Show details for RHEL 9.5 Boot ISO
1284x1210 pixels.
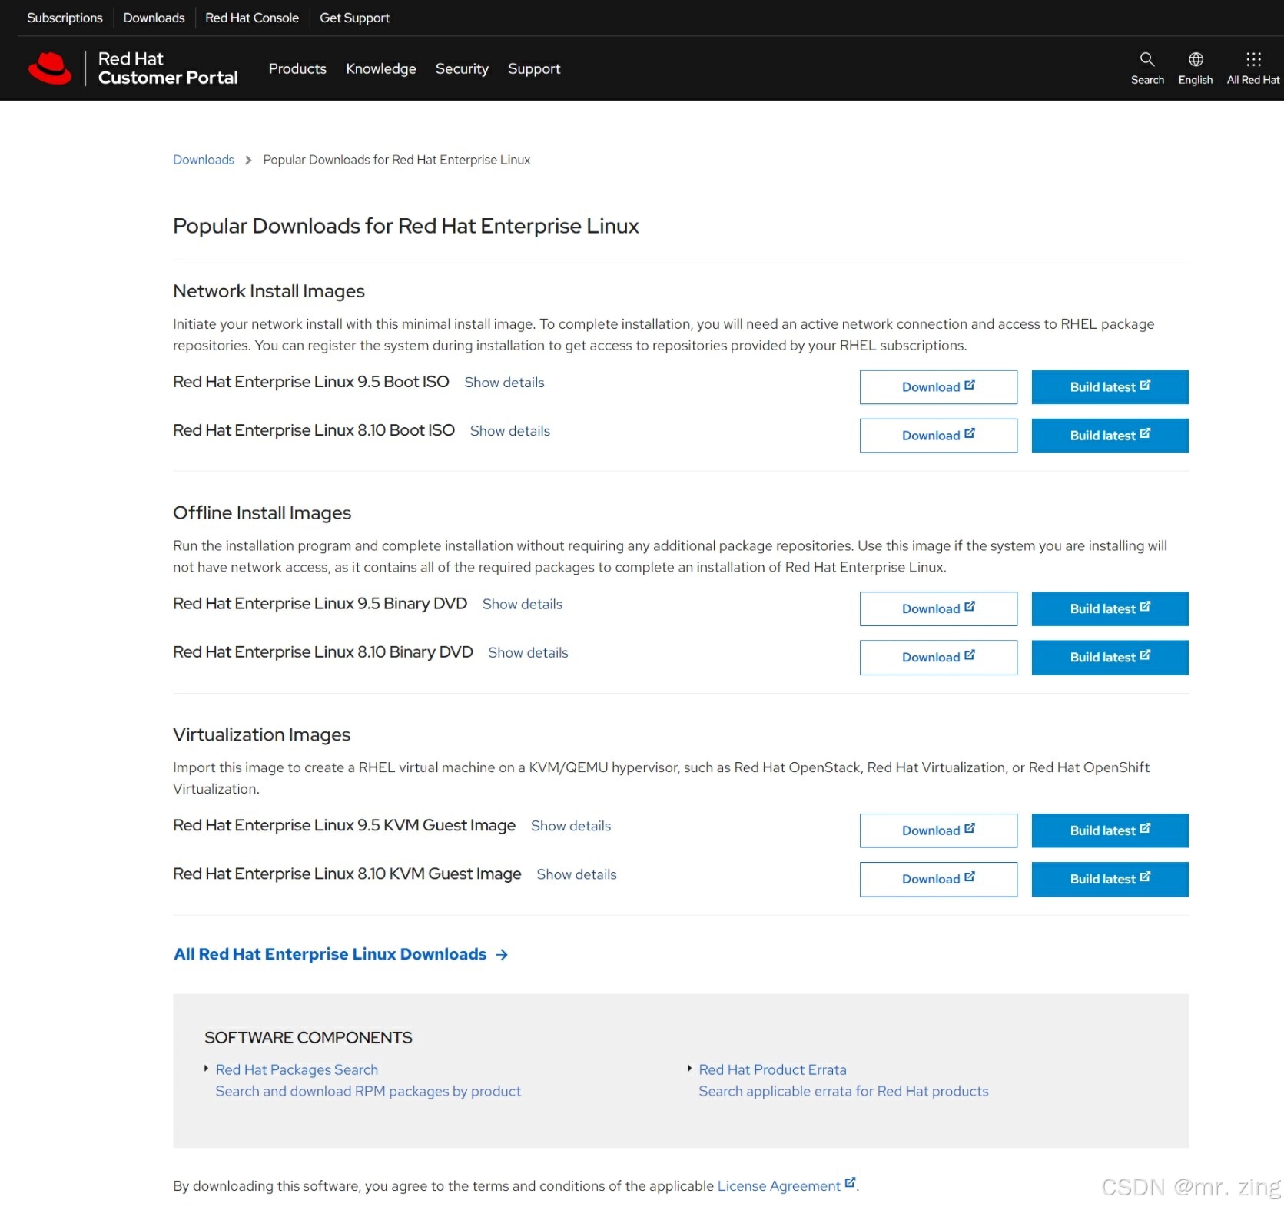[504, 383]
